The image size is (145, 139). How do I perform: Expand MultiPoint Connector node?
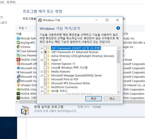(x=42, y=87)
